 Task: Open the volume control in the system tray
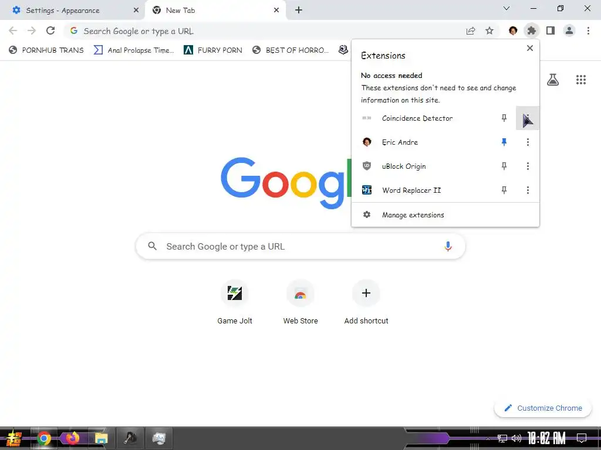[516, 438]
